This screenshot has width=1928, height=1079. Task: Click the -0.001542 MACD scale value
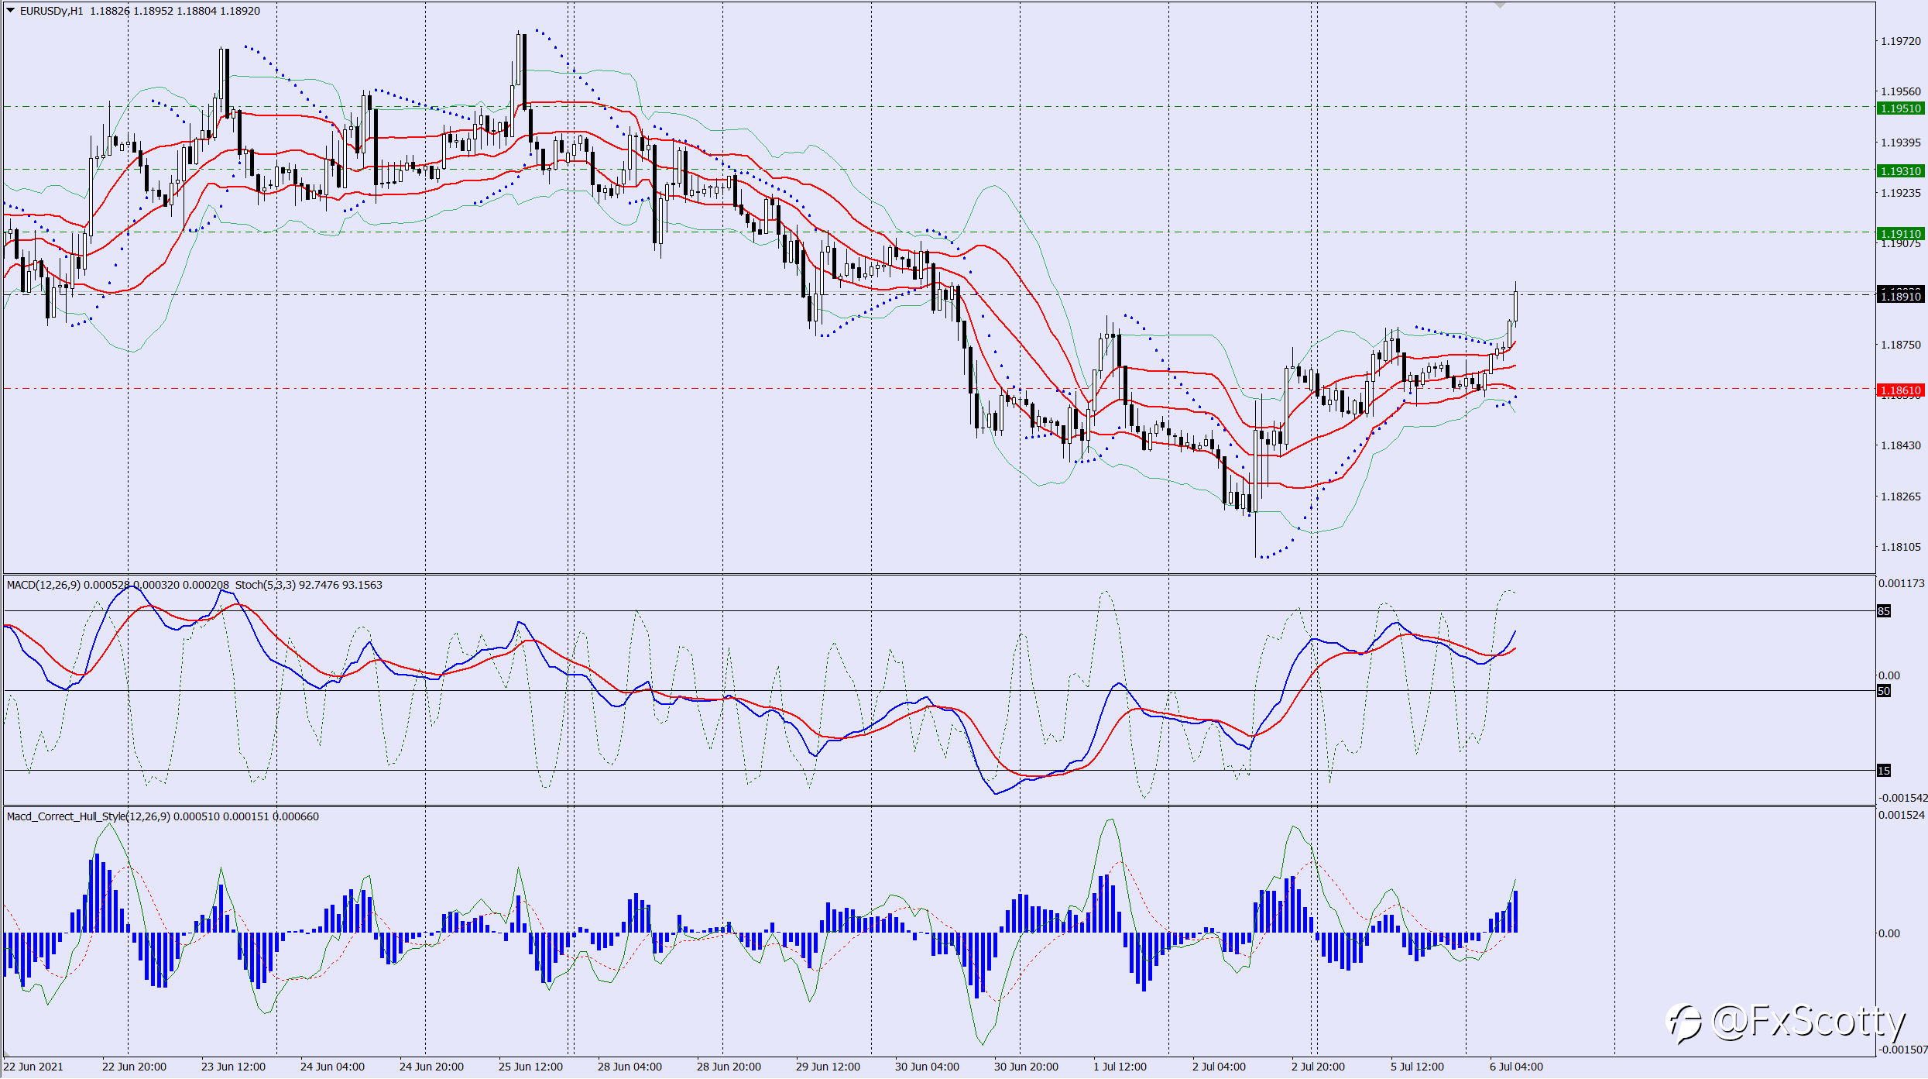coord(1902,798)
